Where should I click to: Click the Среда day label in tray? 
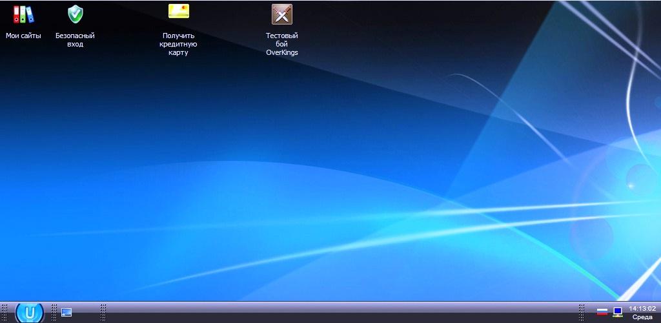coord(642,317)
